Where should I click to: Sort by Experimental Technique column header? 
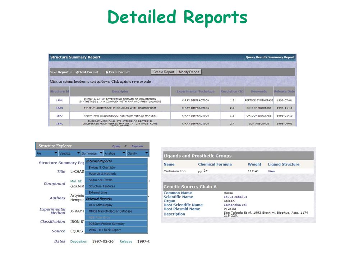195,91
